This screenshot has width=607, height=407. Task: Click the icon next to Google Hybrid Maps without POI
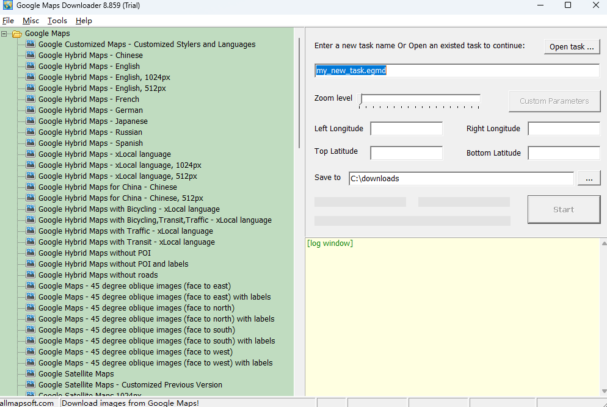tap(30, 253)
